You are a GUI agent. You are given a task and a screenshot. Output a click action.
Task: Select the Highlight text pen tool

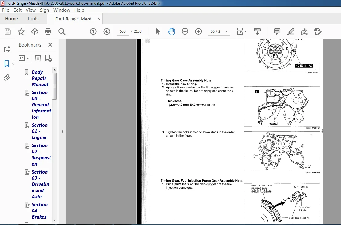tap(291, 31)
